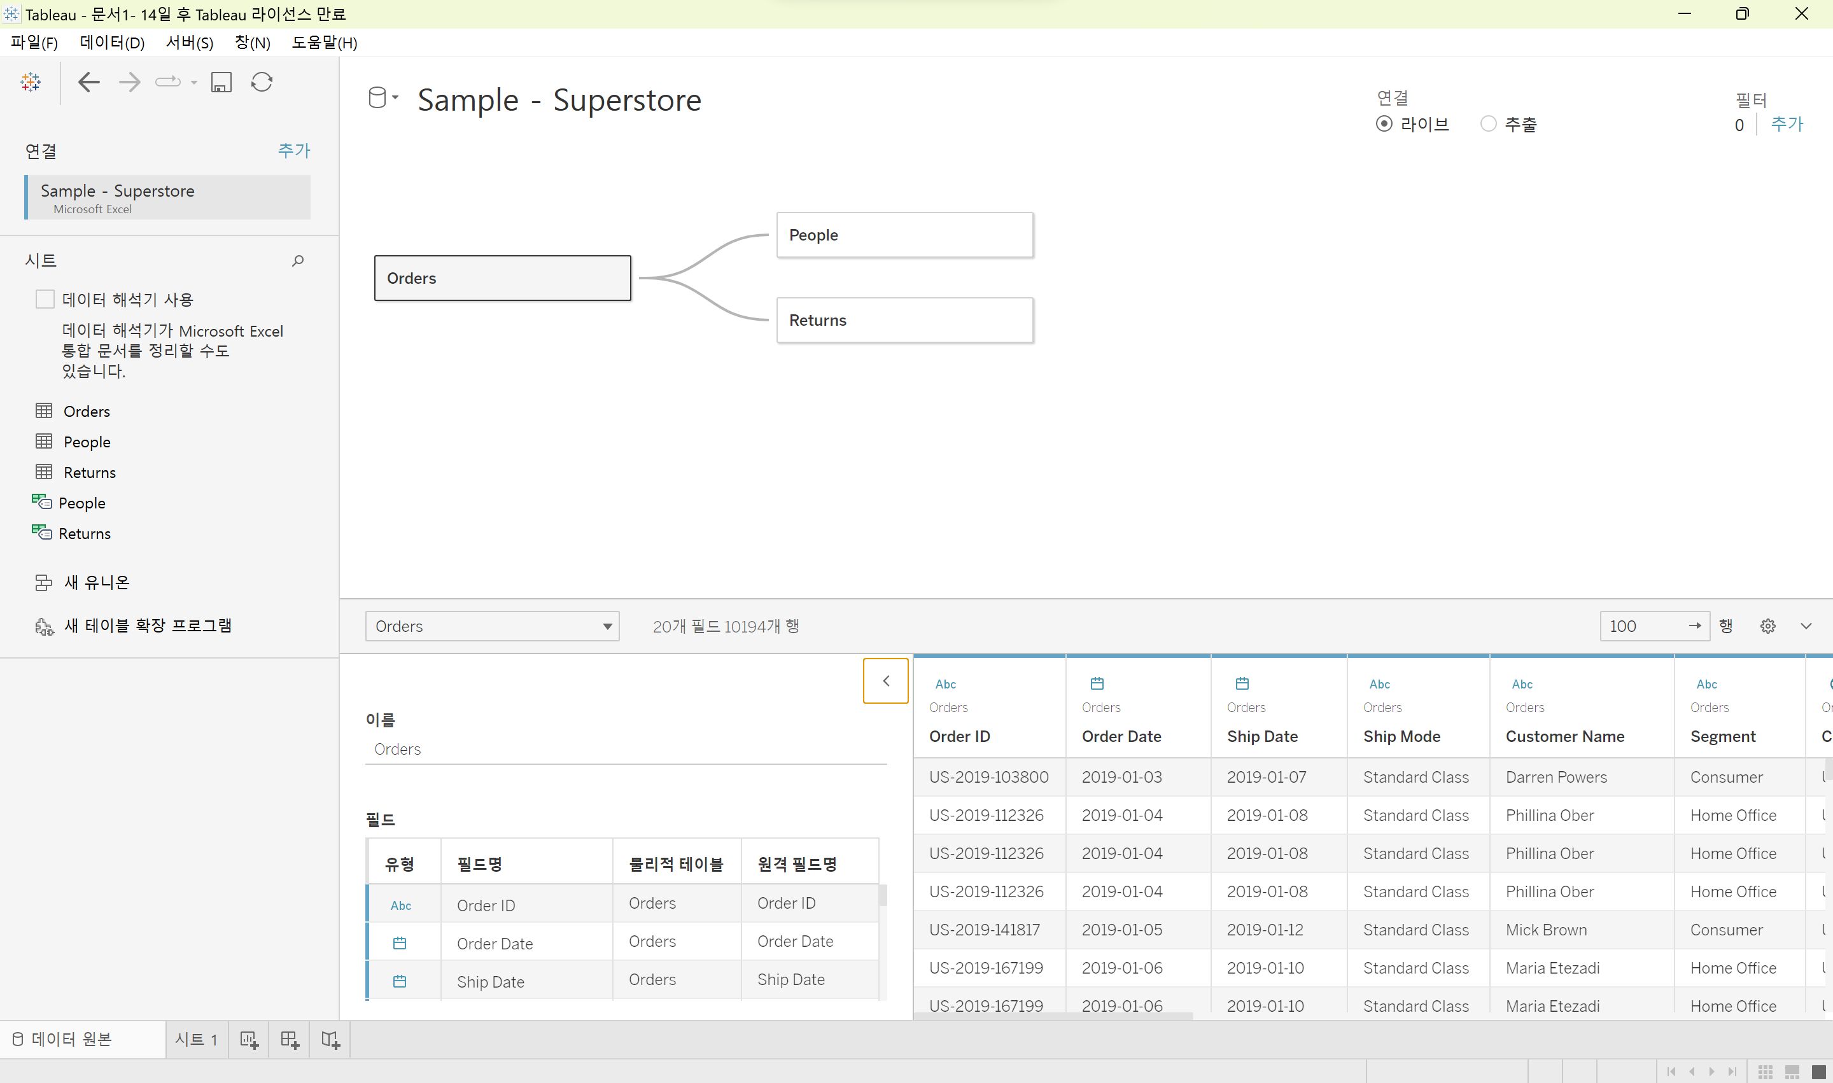
Task: Select the 라이브 connection radio button
Action: (1384, 124)
